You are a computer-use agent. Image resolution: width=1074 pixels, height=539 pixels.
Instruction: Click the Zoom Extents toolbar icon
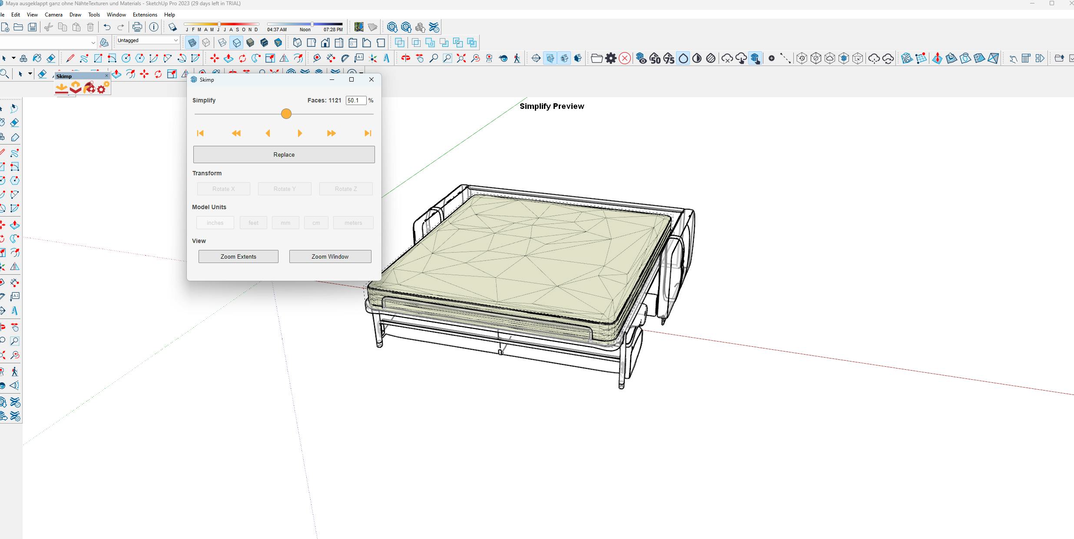pyautogui.click(x=461, y=58)
